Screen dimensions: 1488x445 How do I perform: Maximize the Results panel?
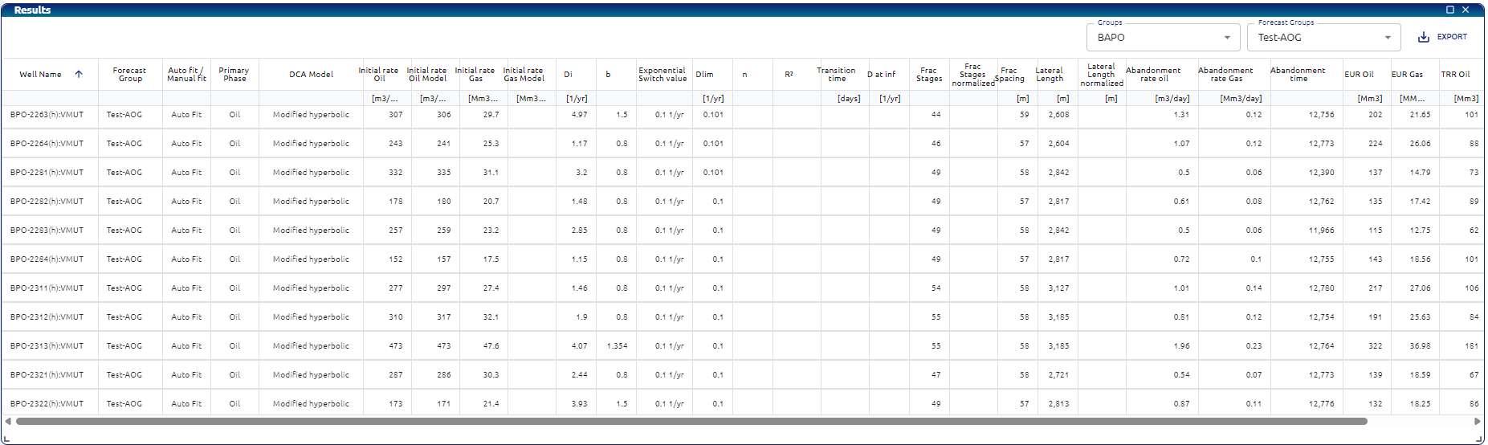pyautogui.click(x=1450, y=10)
